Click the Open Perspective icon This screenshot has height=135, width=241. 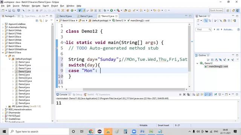coord(228,10)
